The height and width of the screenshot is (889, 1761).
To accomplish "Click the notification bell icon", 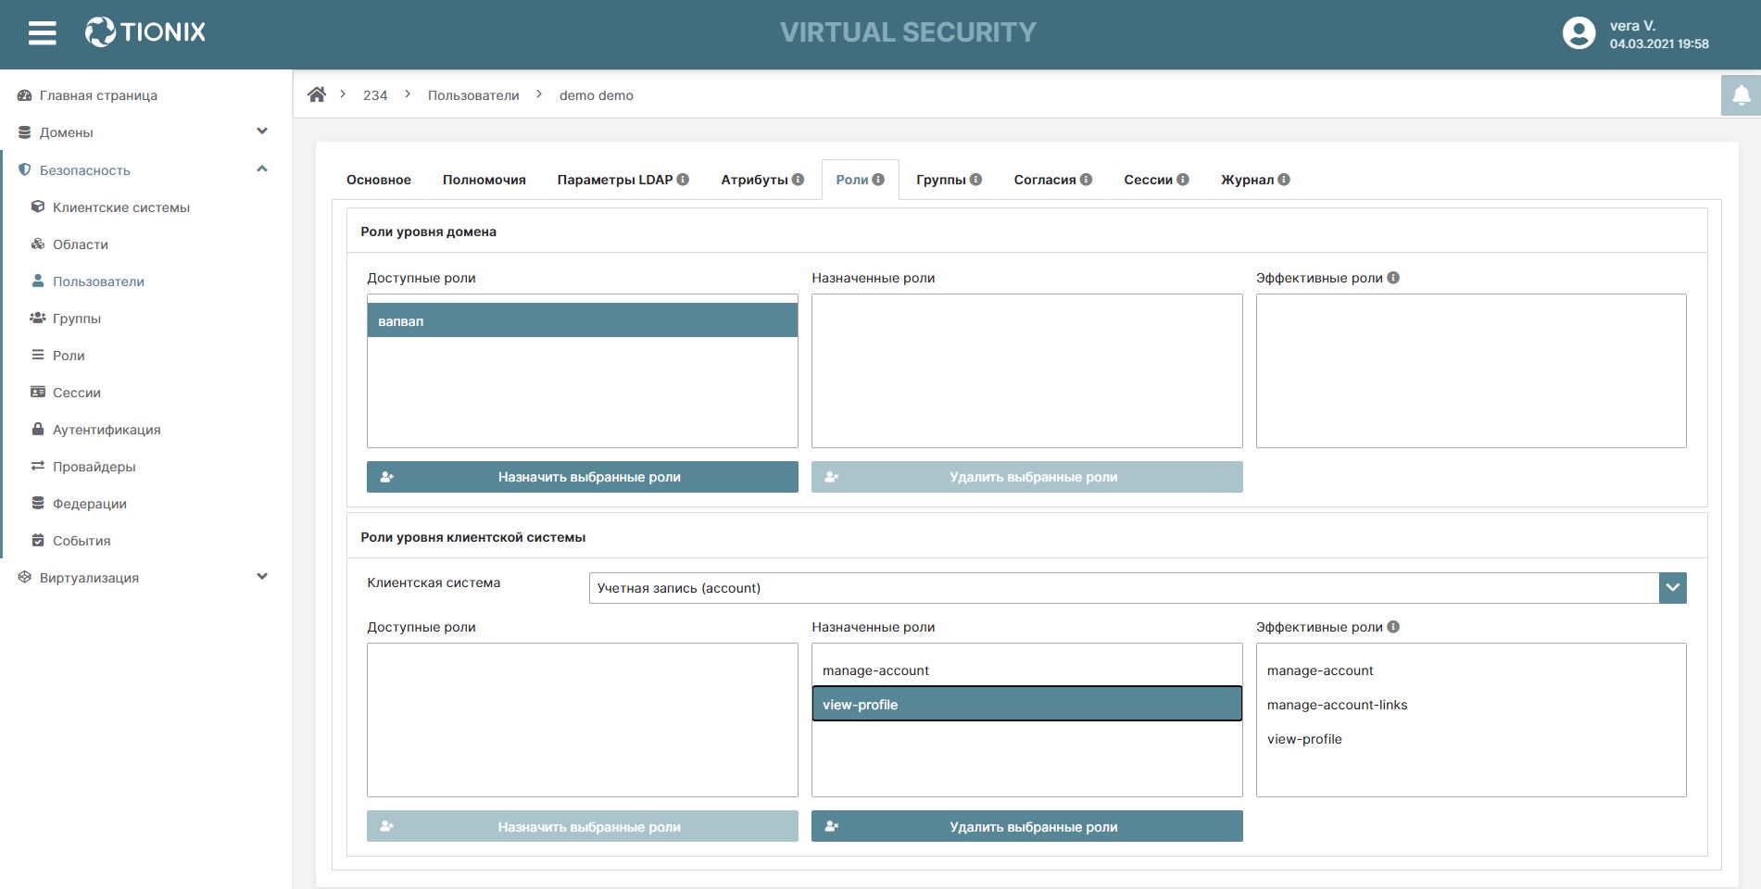I will (x=1741, y=95).
